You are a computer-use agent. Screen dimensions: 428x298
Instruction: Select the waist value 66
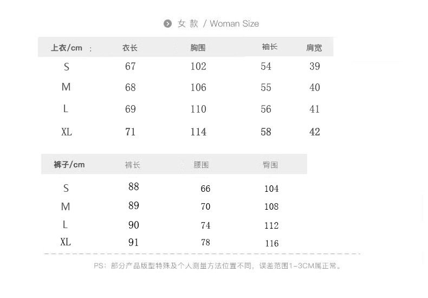pos(205,189)
